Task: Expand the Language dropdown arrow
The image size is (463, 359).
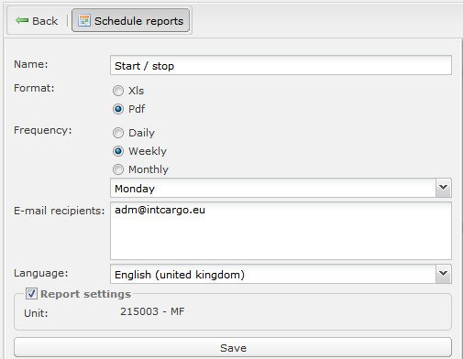Action: coord(443,274)
